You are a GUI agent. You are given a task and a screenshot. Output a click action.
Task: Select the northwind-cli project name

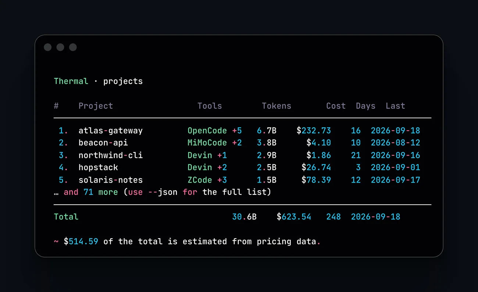(x=111, y=155)
